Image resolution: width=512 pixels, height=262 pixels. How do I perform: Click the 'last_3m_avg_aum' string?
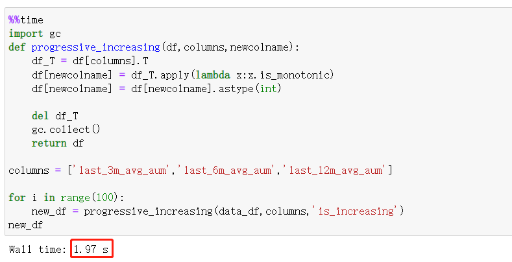coord(122,171)
